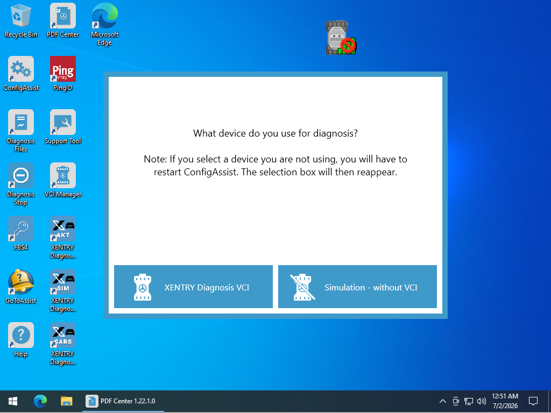Launch XENTRY Diagnosis AKT shortcut
Viewport: 551px width, 413px height.
[62, 237]
